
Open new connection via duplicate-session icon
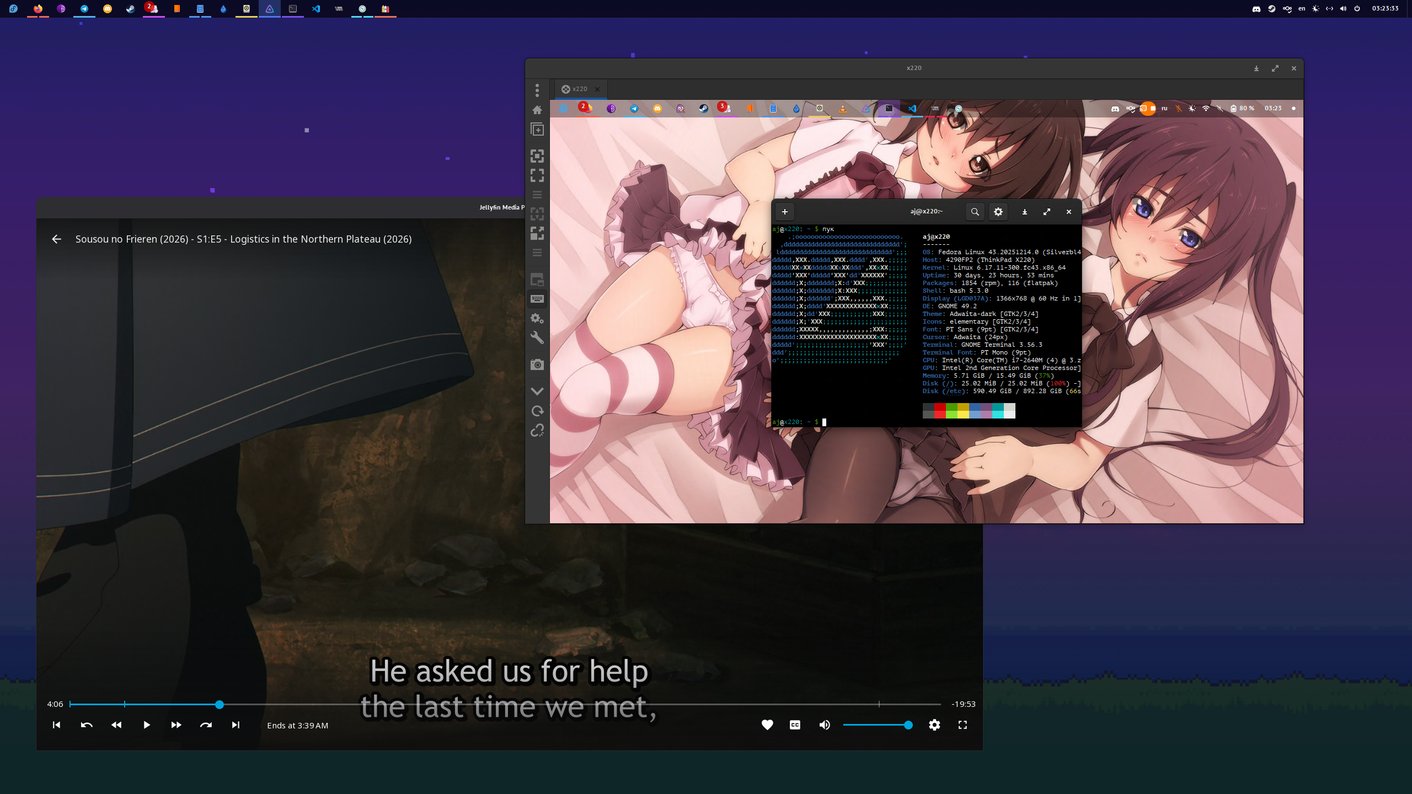[x=537, y=130]
